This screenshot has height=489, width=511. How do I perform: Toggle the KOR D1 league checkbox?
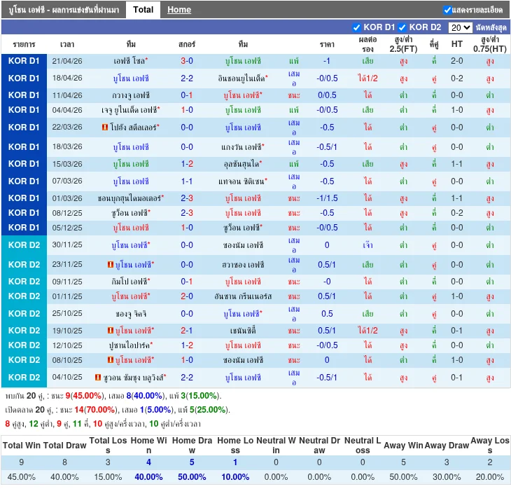tap(357, 27)
